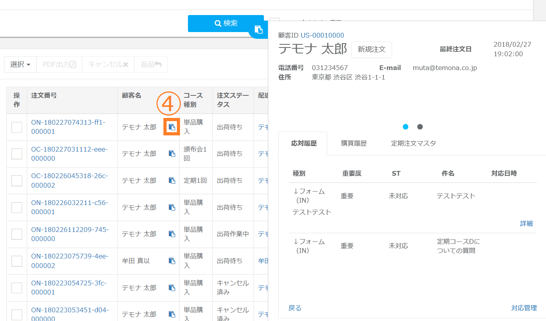546x321 pixels.
Task: Tick checkbox for order OC-180227031112-eee-000000
Action: tap(17, 154)
